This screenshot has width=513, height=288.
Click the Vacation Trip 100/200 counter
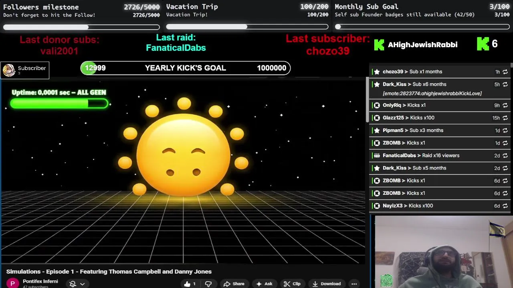point(314,6)
